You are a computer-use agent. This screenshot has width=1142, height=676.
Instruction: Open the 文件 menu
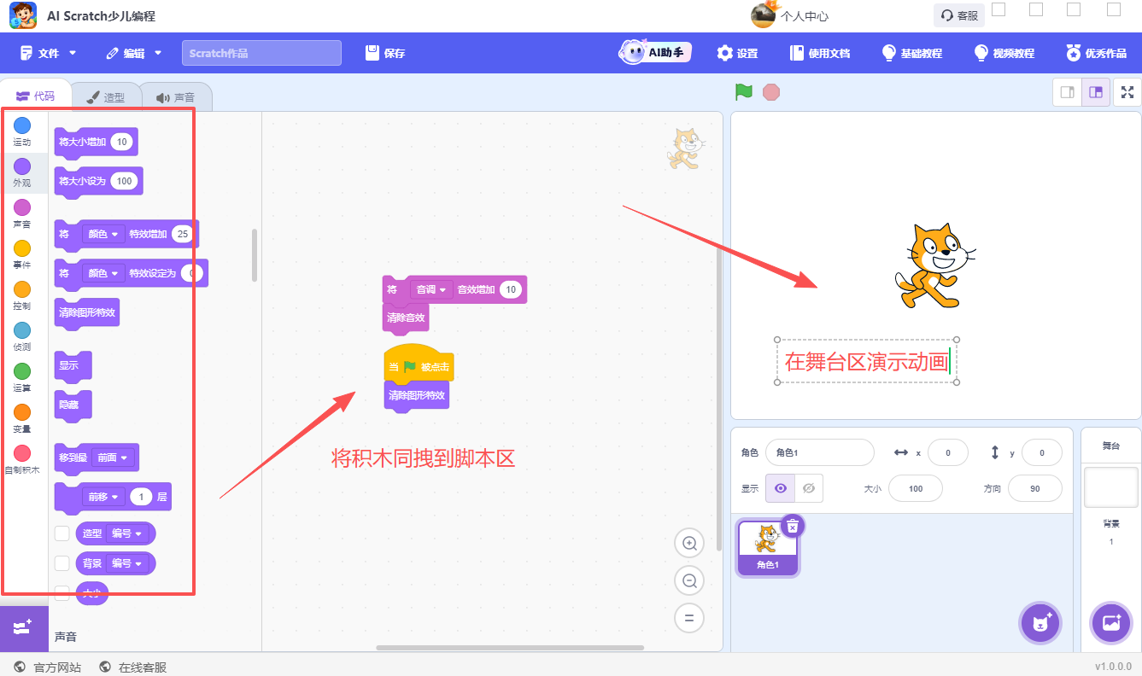(48, 53)
